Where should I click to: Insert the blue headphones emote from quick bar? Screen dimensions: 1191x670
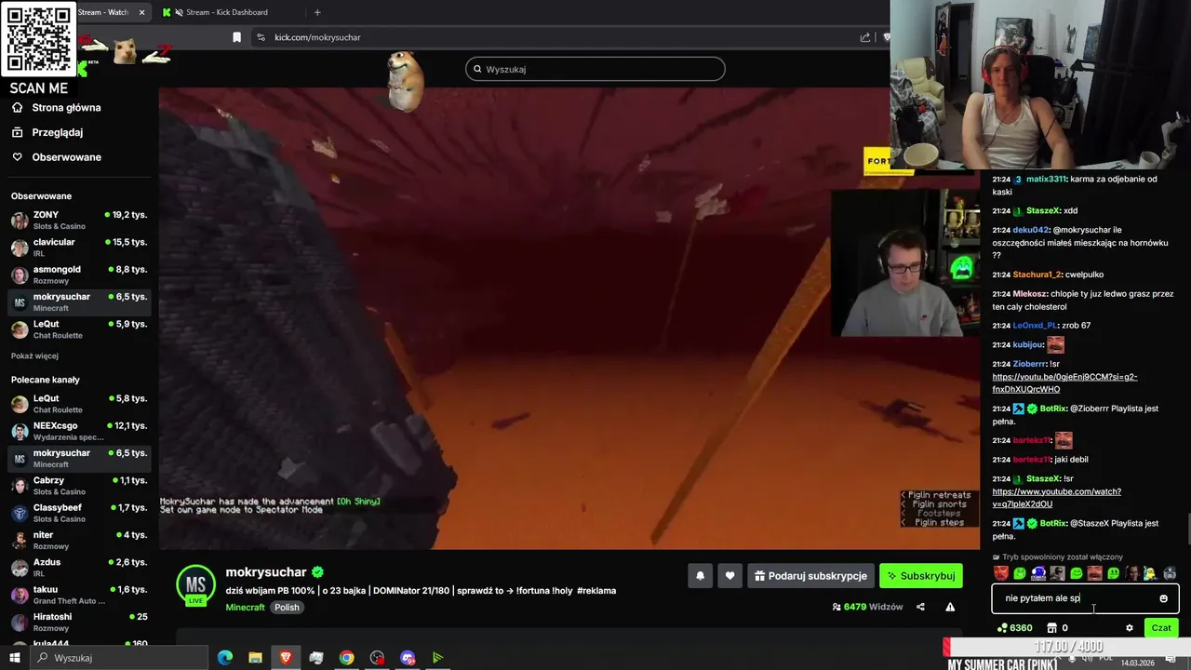click(1038, 573)
